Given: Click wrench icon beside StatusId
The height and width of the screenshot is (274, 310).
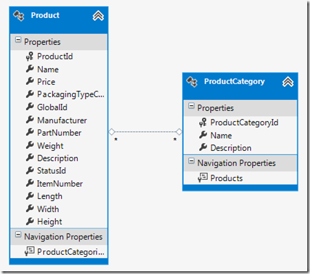Looking at the screenshot, I should pyautogui.click(x=30, y=170).
